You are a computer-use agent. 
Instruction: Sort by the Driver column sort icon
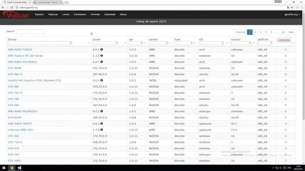(x=125, y=43)
